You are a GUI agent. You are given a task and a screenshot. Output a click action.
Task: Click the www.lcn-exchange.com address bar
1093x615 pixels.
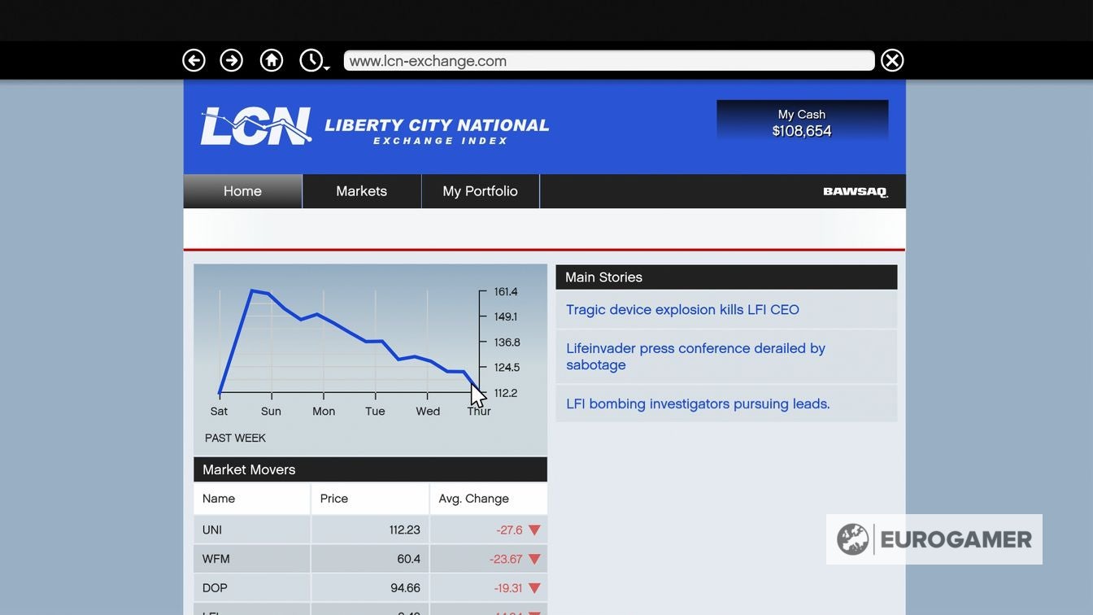click(x=608, y=61)
